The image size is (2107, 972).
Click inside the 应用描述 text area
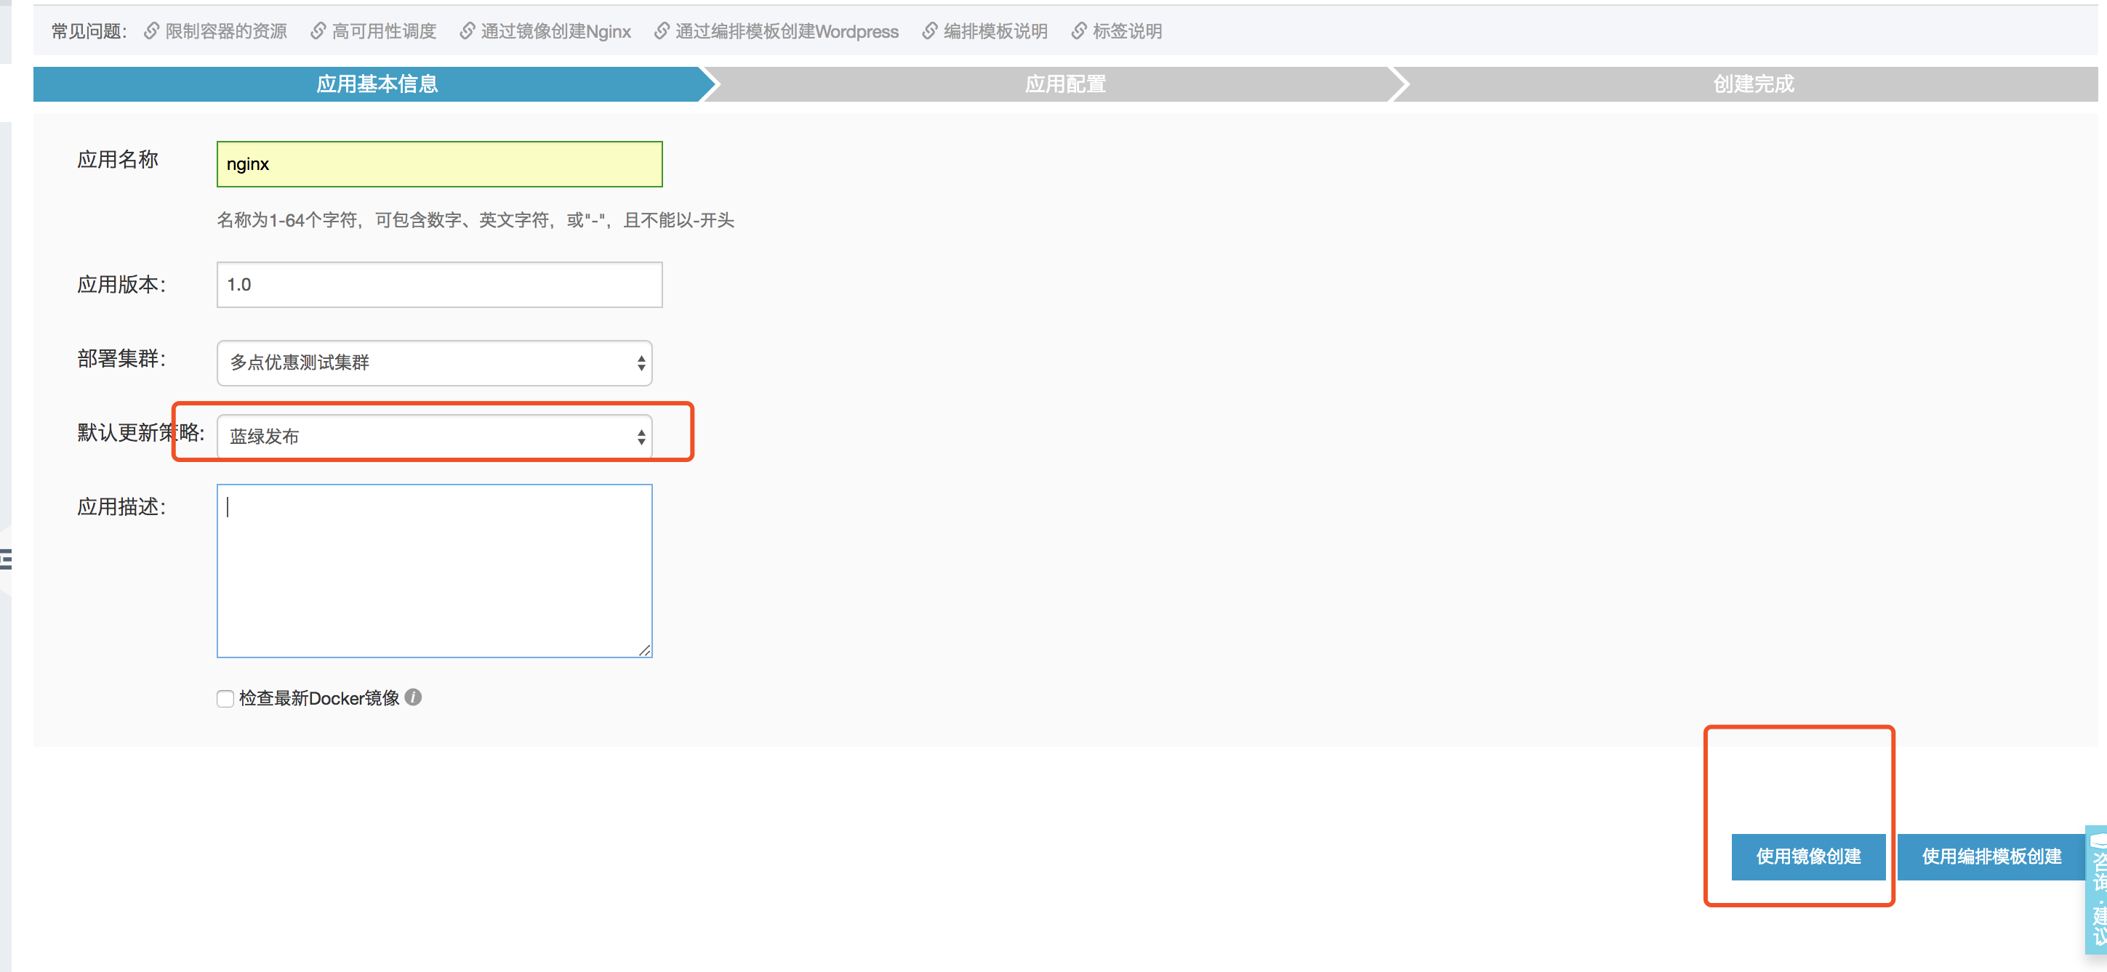click(433, 570)
